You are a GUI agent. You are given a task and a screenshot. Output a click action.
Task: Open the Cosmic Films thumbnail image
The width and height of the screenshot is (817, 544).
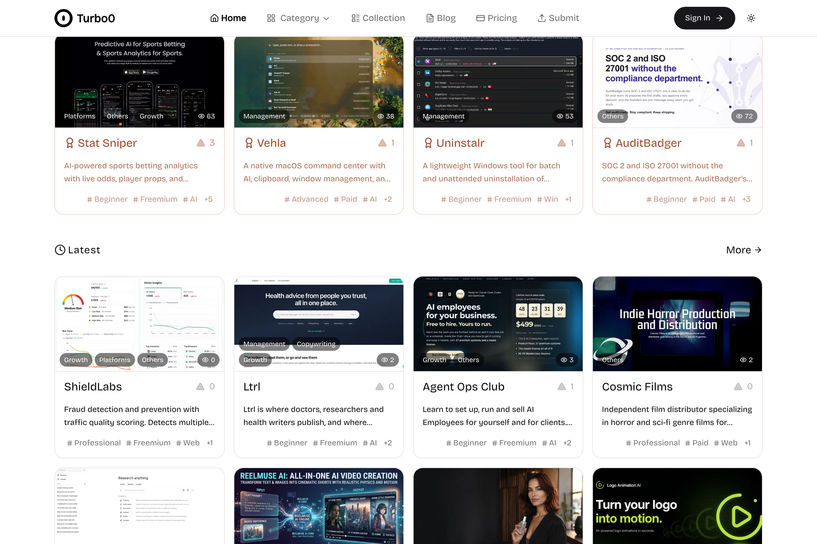[677, 324]
